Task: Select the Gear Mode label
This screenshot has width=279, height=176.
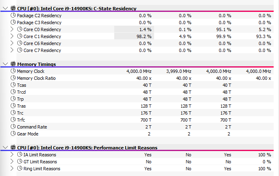Action: (28, 134)
